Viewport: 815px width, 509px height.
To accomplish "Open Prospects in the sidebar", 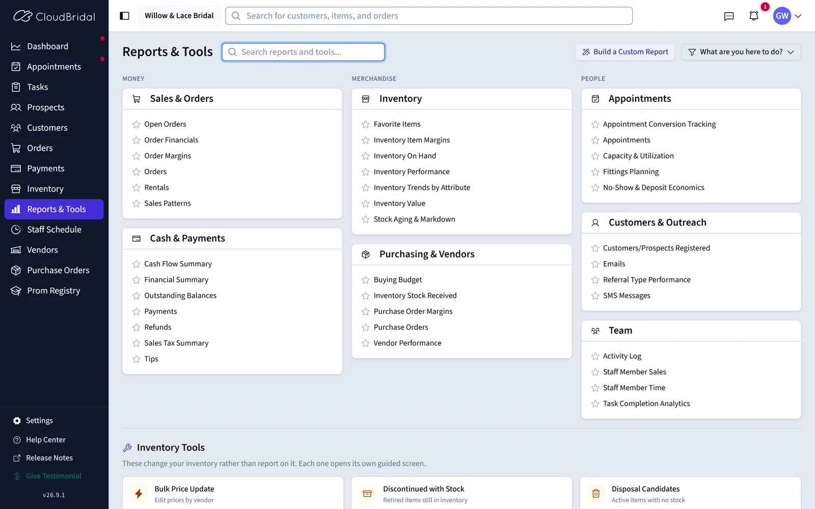I will (x=54, y=107).
